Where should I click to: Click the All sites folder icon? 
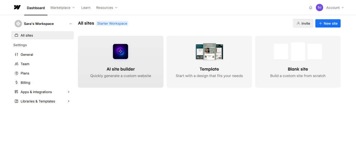click(x=16, y=35)
